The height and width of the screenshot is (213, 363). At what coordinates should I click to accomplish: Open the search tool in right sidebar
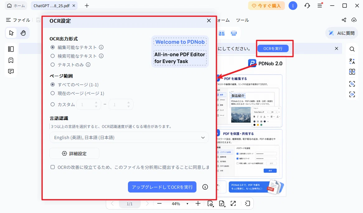(x=352, y=49)
